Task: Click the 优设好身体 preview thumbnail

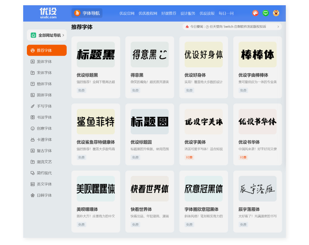Action: coord(204,54)
